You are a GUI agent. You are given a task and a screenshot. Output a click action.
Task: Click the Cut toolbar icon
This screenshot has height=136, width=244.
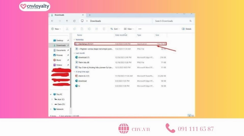(67, 29)
